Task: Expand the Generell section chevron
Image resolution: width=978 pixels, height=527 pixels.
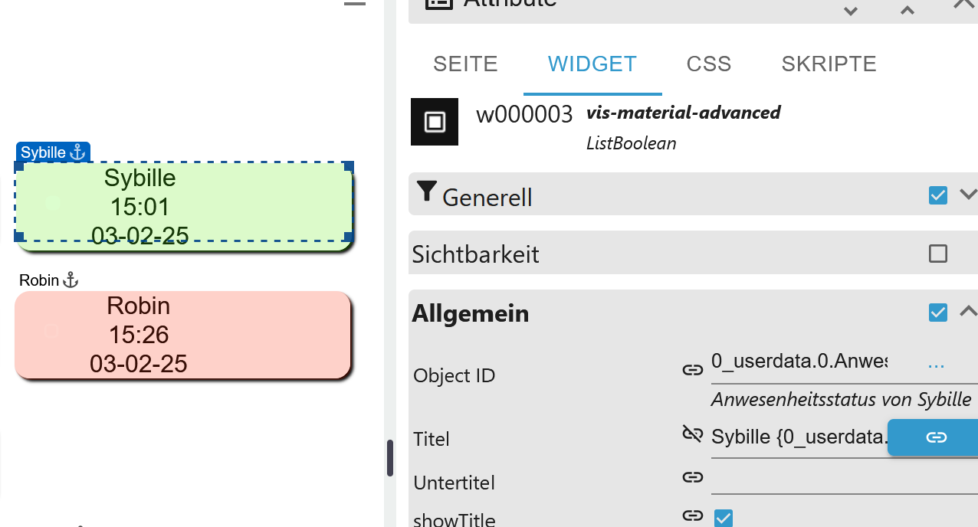Action: tap(968, 195)
